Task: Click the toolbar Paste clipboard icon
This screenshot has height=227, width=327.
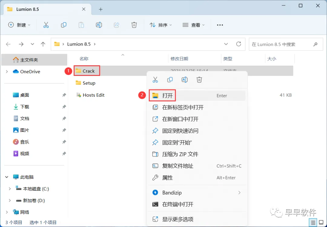Action: [x=81, y=25]
